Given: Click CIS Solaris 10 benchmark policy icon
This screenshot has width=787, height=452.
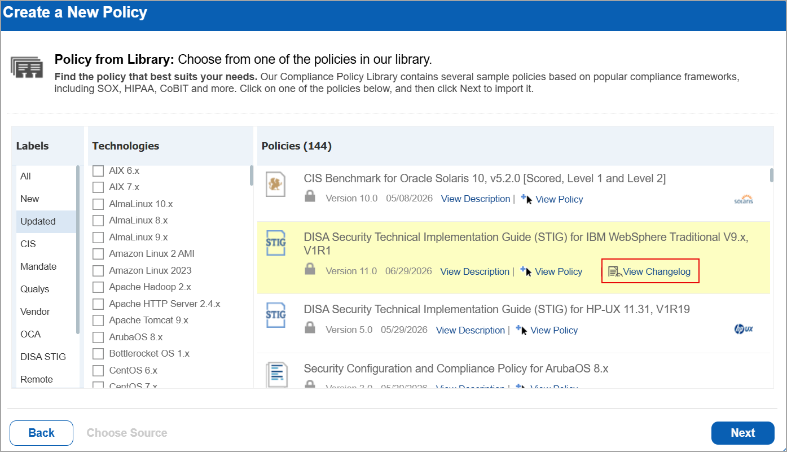Looking at the screenshot, I should tap(275, 185).
